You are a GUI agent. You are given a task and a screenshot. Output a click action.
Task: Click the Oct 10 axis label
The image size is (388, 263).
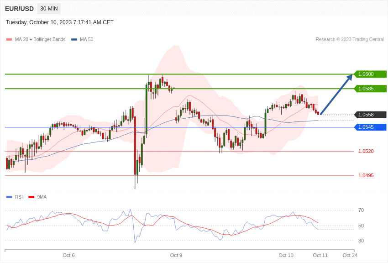click(x=286, y=255)
